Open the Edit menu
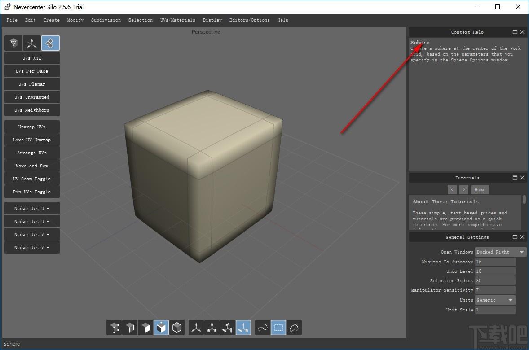The width and height of the screenshot is (529, 350). (x=31, y=20)
